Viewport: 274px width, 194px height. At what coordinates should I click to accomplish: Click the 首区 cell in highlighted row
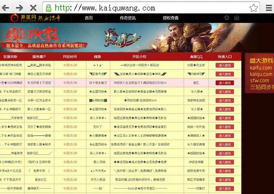[x=196, y=83]
